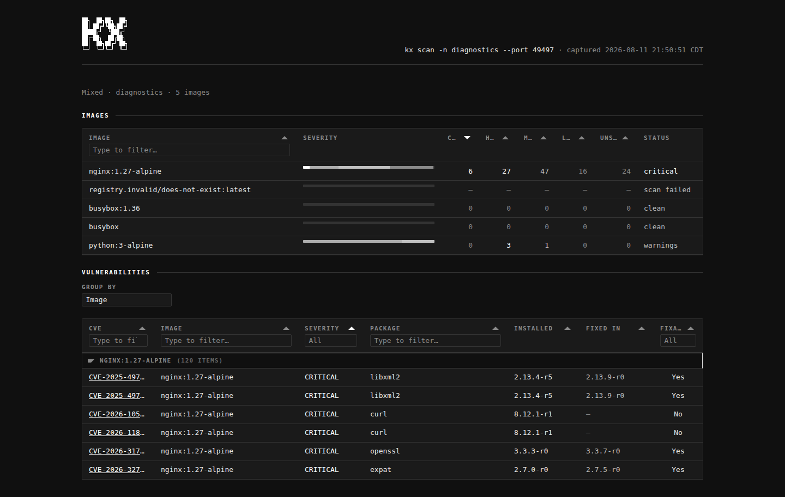Sort vulnerabilities by Fixed In arrow

(642, 328)
